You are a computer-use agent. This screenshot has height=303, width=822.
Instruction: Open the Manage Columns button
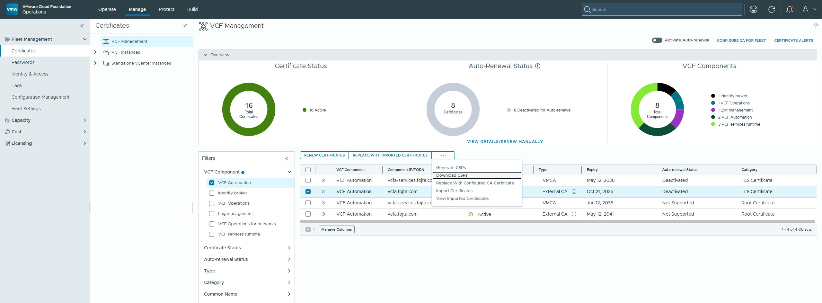click(x=336, y=229)
